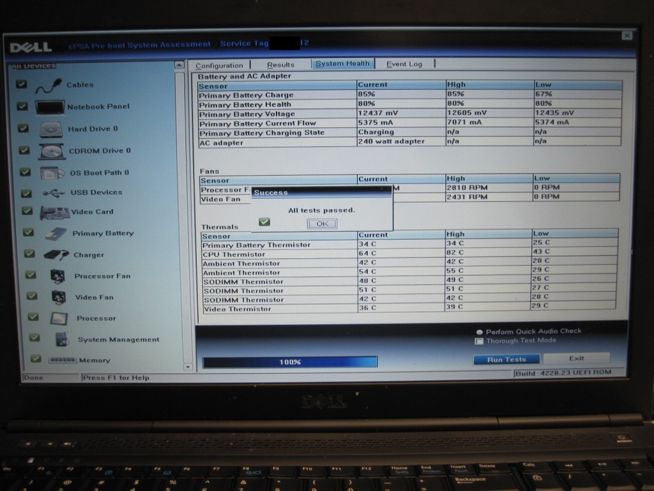
Task: Select the Charger adapter icon
Action: point(56,254)
